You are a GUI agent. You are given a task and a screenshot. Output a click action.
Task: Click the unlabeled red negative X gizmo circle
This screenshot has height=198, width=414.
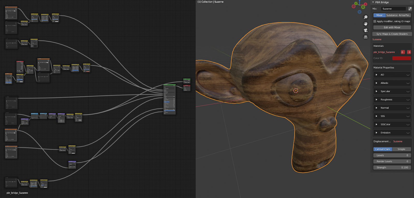click(x=354, y=6)
